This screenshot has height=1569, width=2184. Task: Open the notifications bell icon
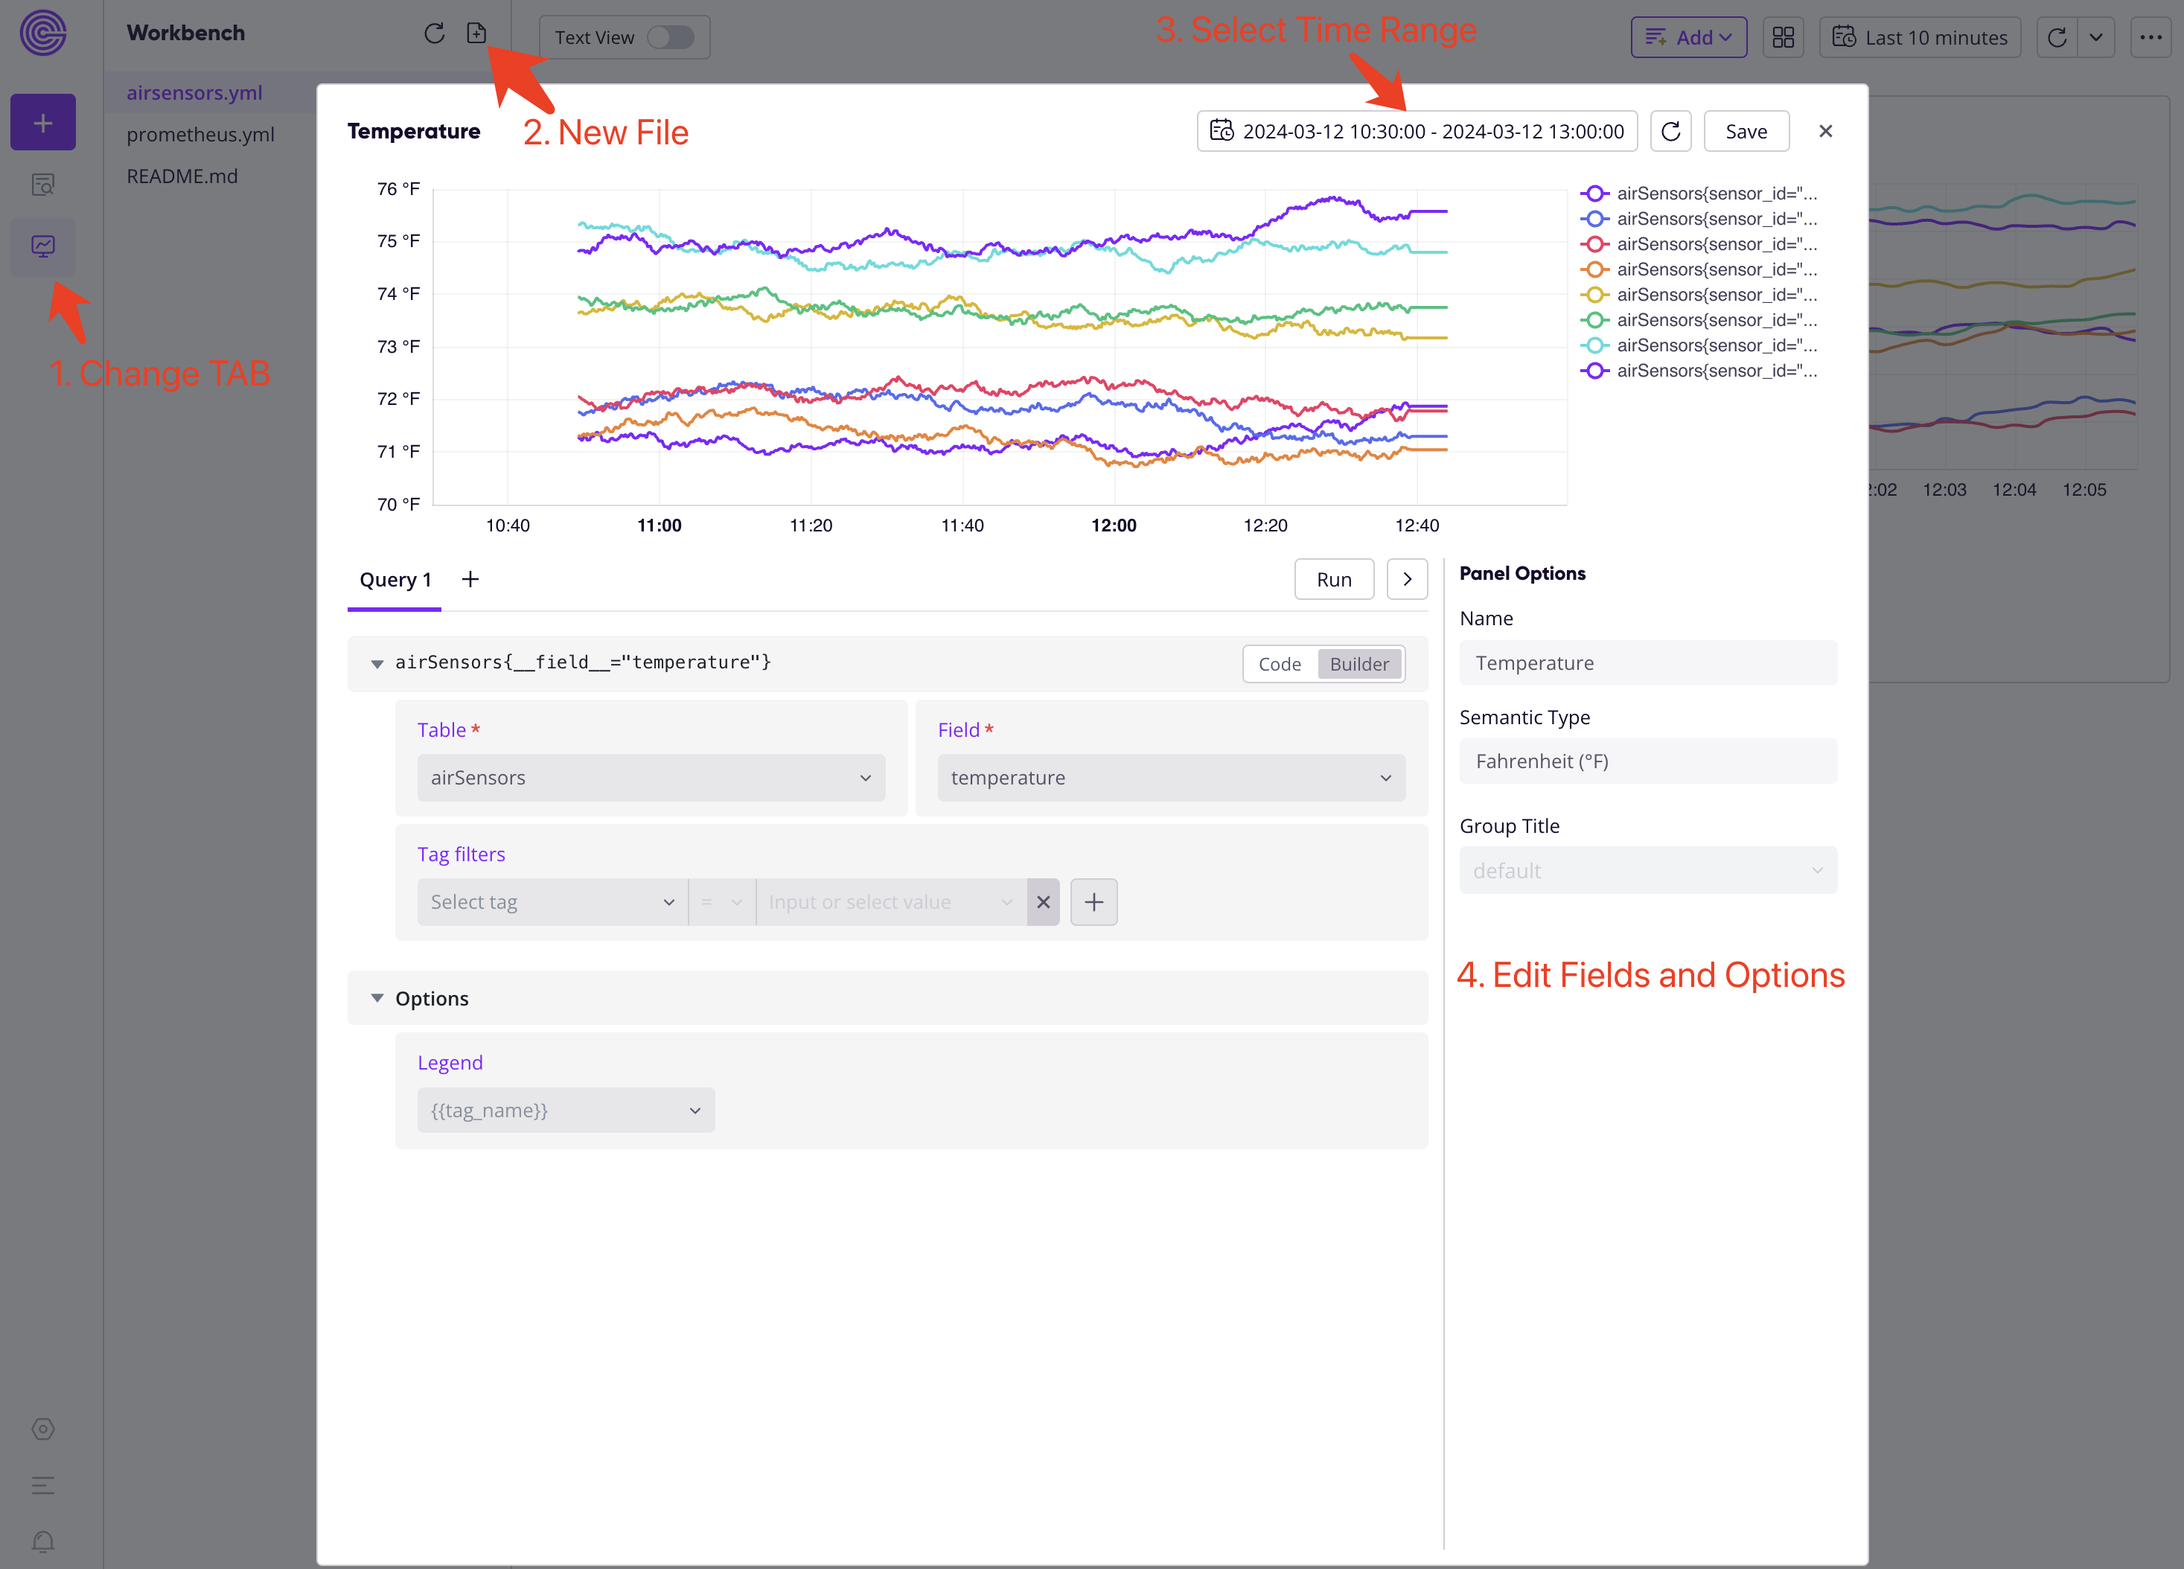43,1542
